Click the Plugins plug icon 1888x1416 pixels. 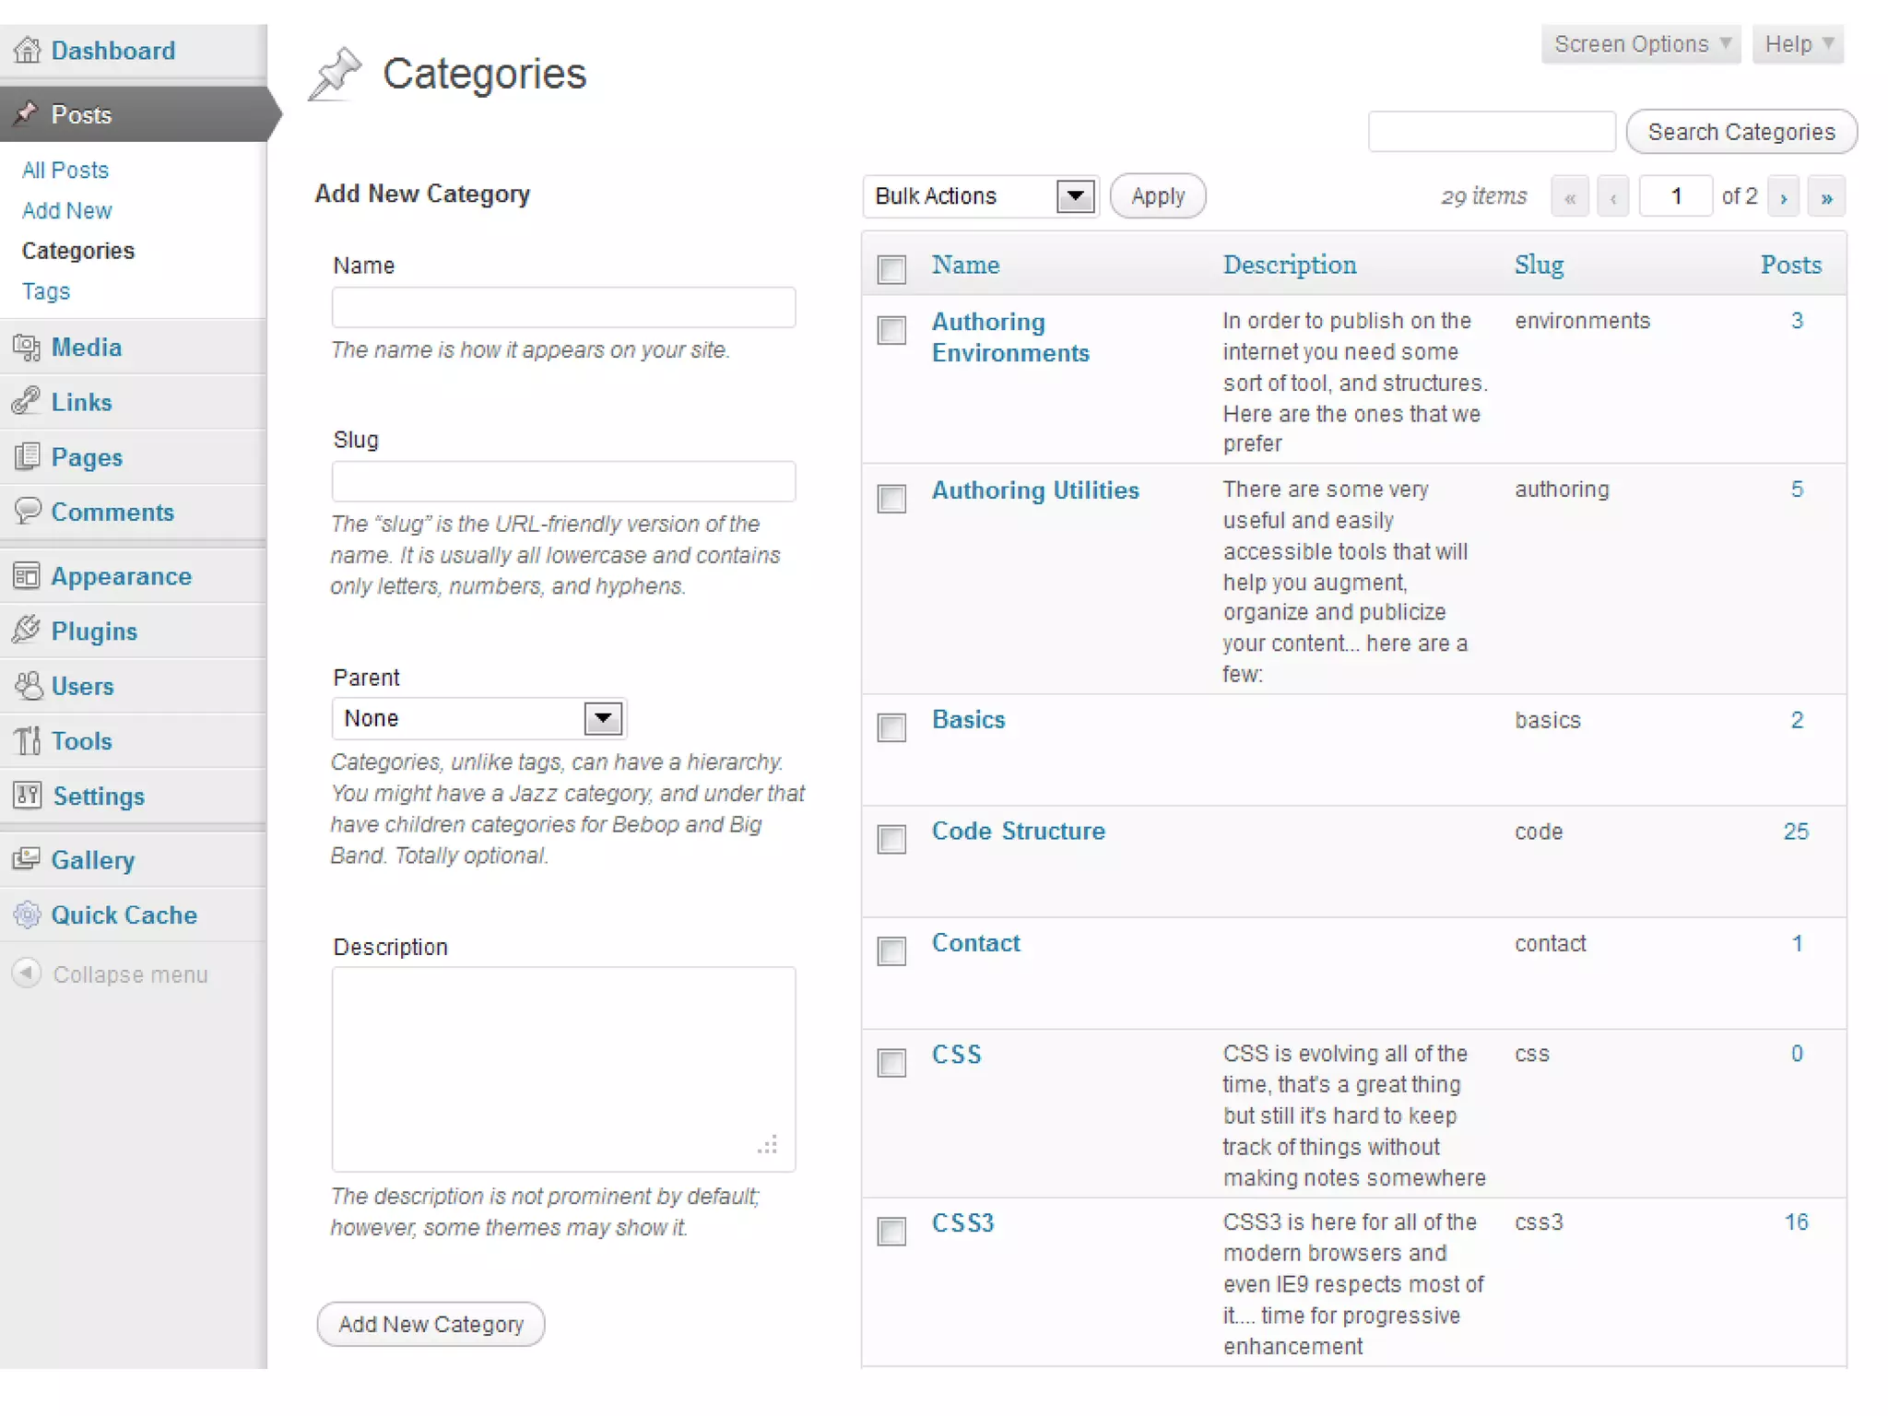point(28,631)
